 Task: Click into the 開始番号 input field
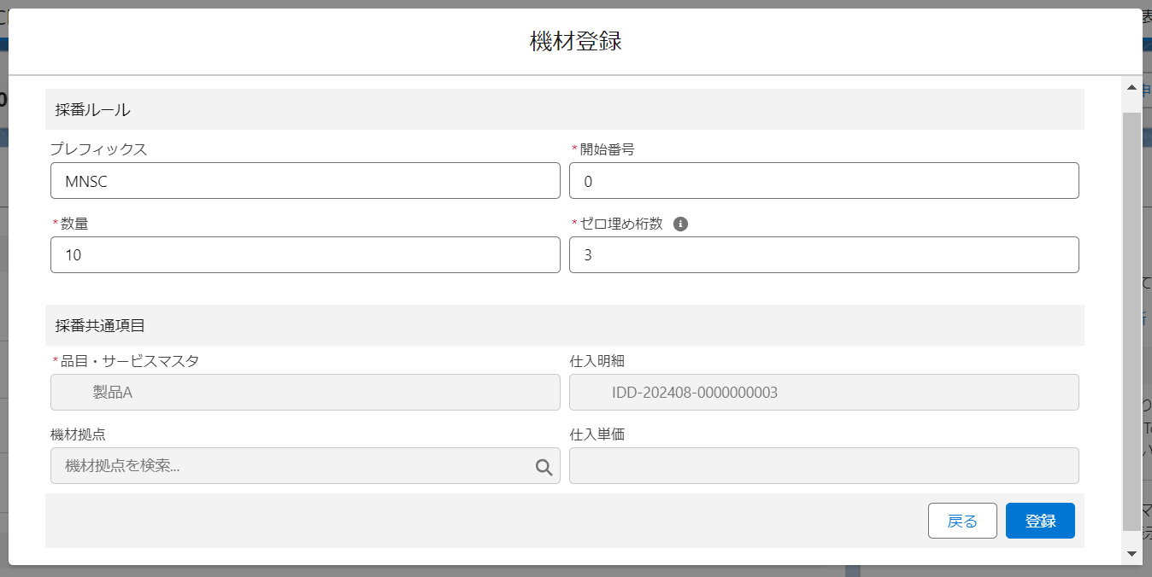tap(824, 181)
